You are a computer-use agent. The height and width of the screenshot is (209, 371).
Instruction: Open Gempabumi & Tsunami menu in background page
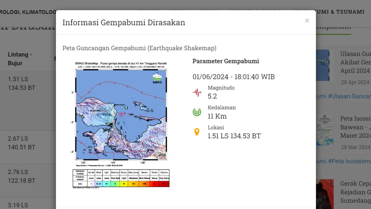[328, 12]
